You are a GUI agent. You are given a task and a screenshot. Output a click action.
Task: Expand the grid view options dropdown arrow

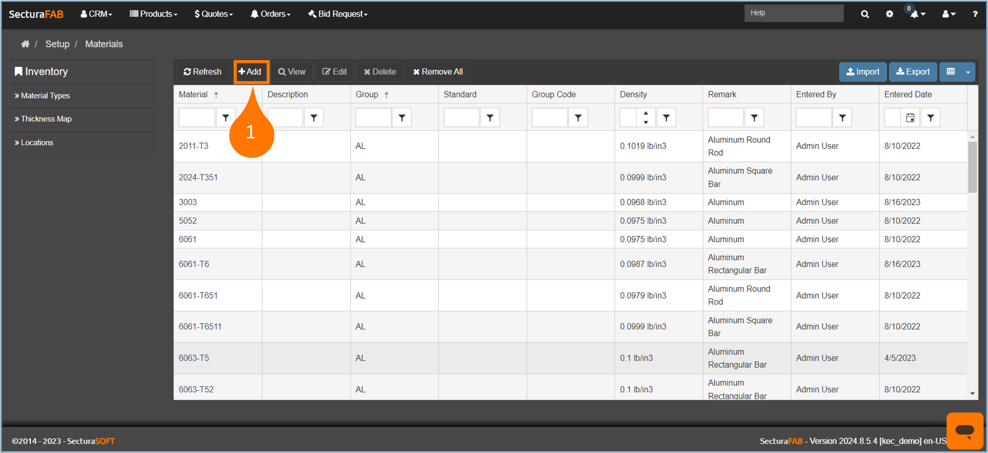click(968, 72)
